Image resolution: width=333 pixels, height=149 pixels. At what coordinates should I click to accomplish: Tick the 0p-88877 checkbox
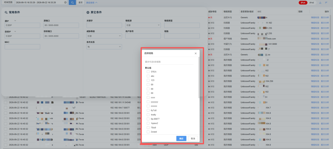click(148, 119)
